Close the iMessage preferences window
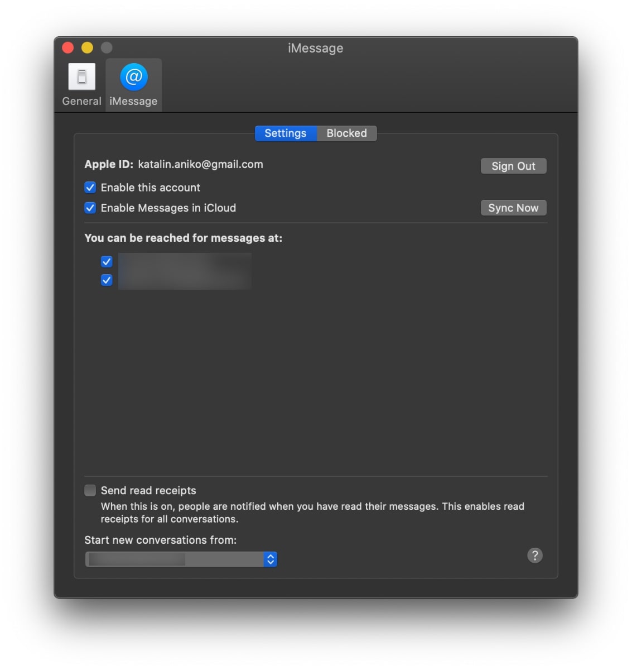 pyautogui.click(x=67, y=47)
